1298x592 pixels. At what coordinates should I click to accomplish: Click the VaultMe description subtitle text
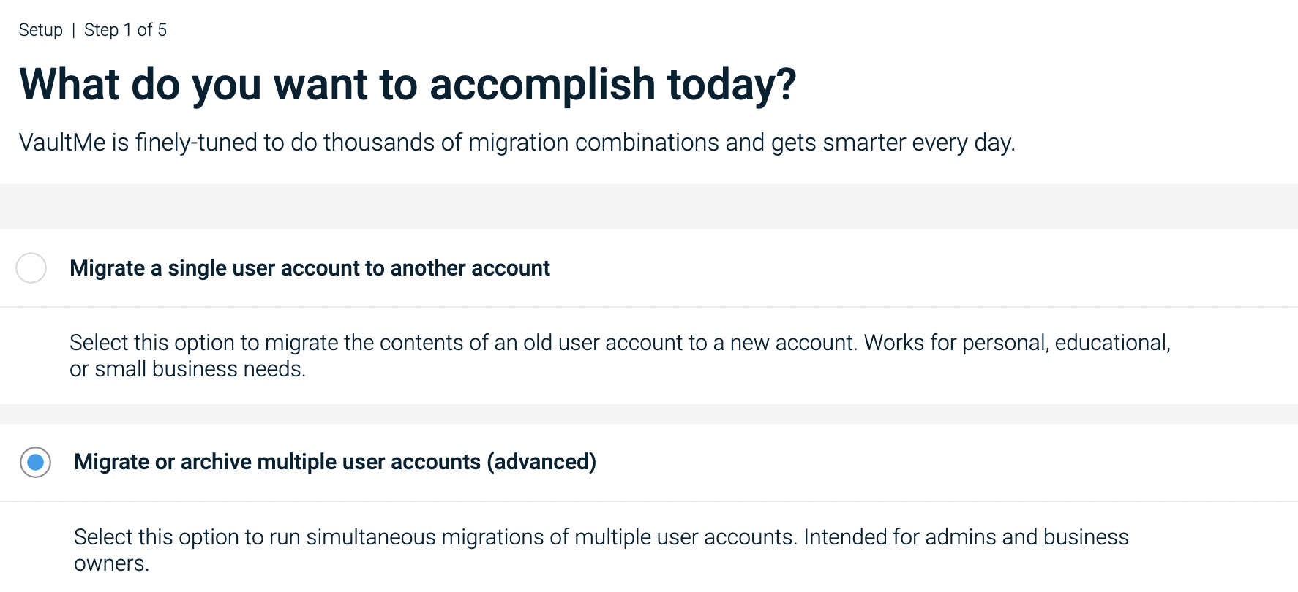[517, 143]
